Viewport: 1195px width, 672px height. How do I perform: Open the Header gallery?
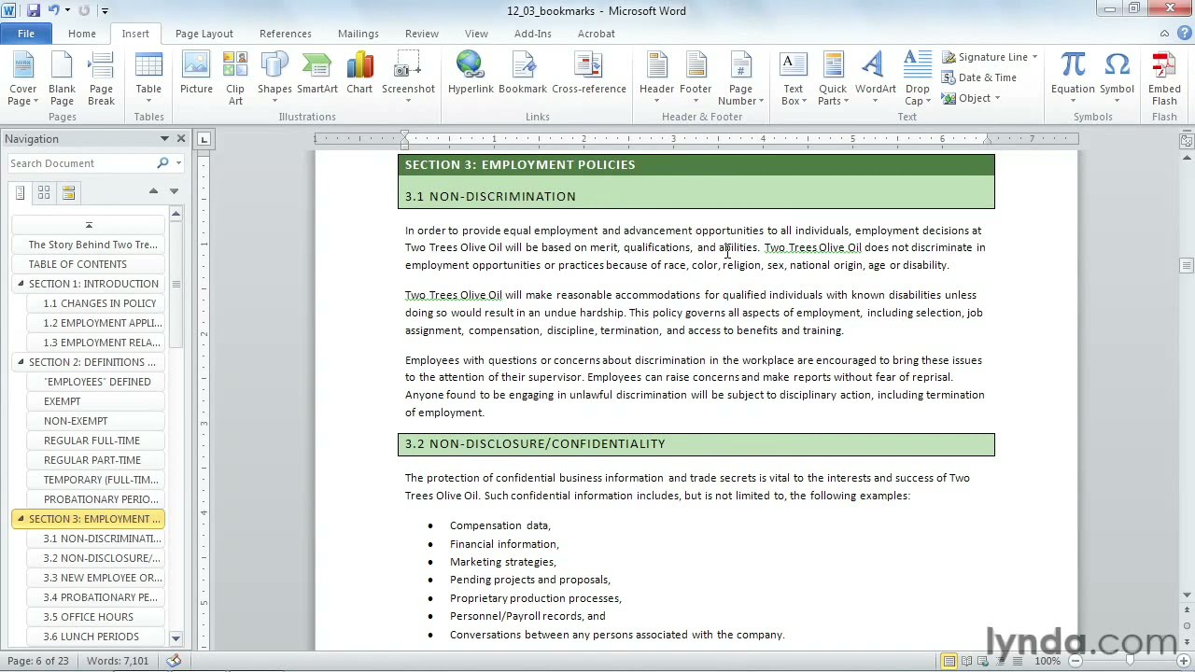656,79
